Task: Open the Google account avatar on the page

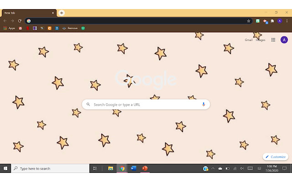Action: pos(284,40)
